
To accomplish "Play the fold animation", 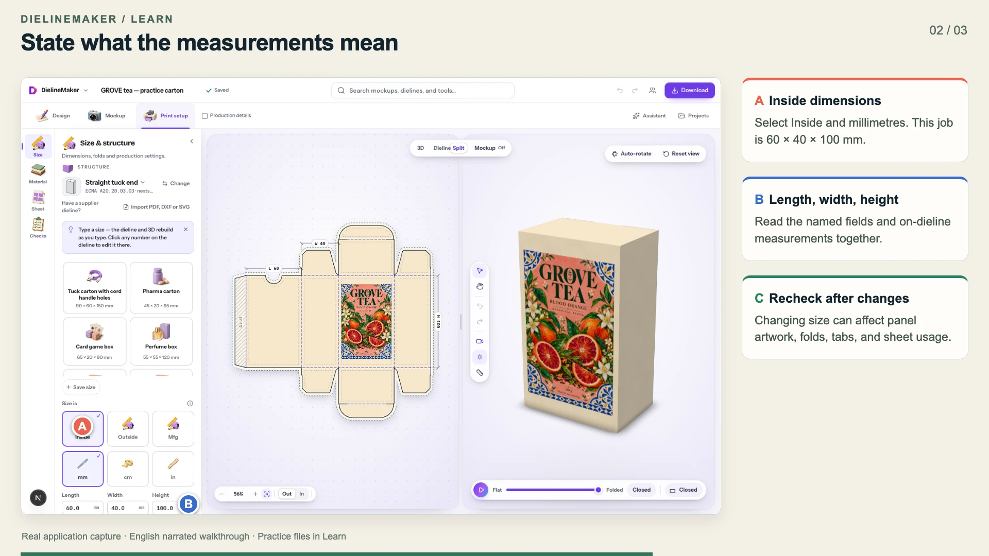I will 481,490.
